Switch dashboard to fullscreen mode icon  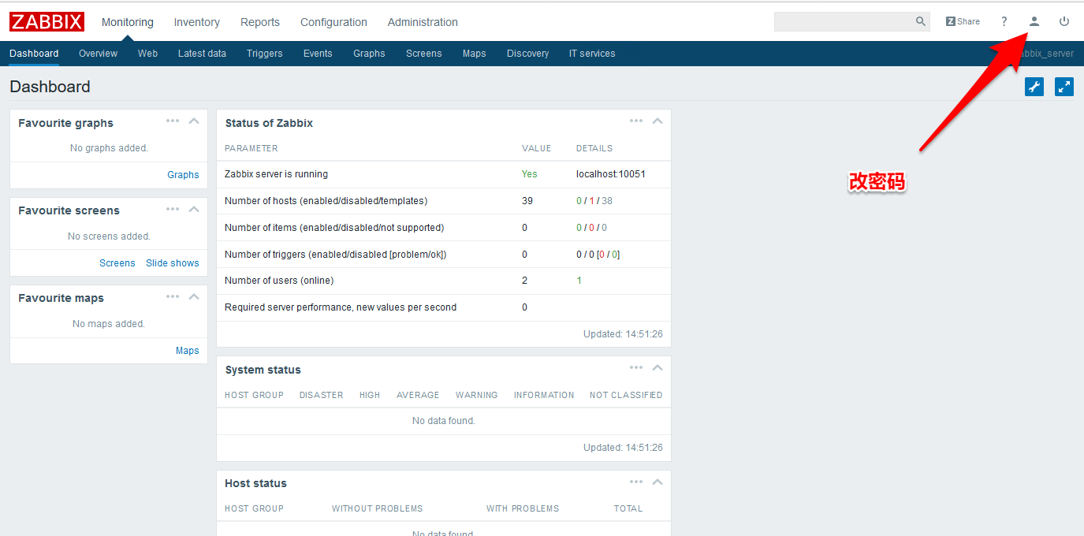[x=1064, y=87]
